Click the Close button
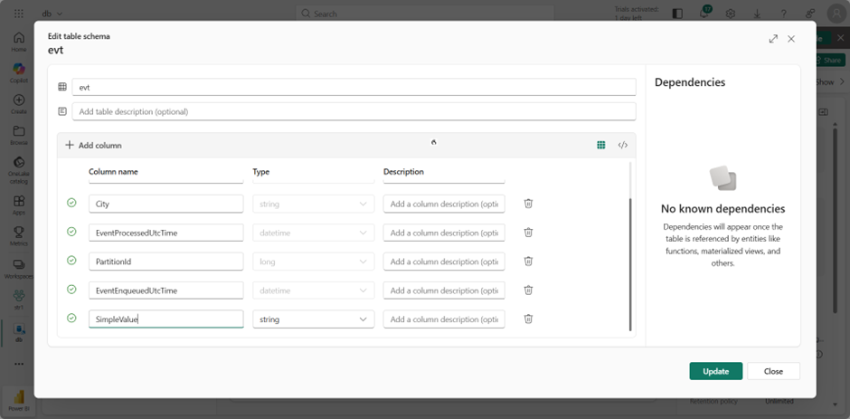Viewport: 850px width, 419px height. (x=772, y=371)
